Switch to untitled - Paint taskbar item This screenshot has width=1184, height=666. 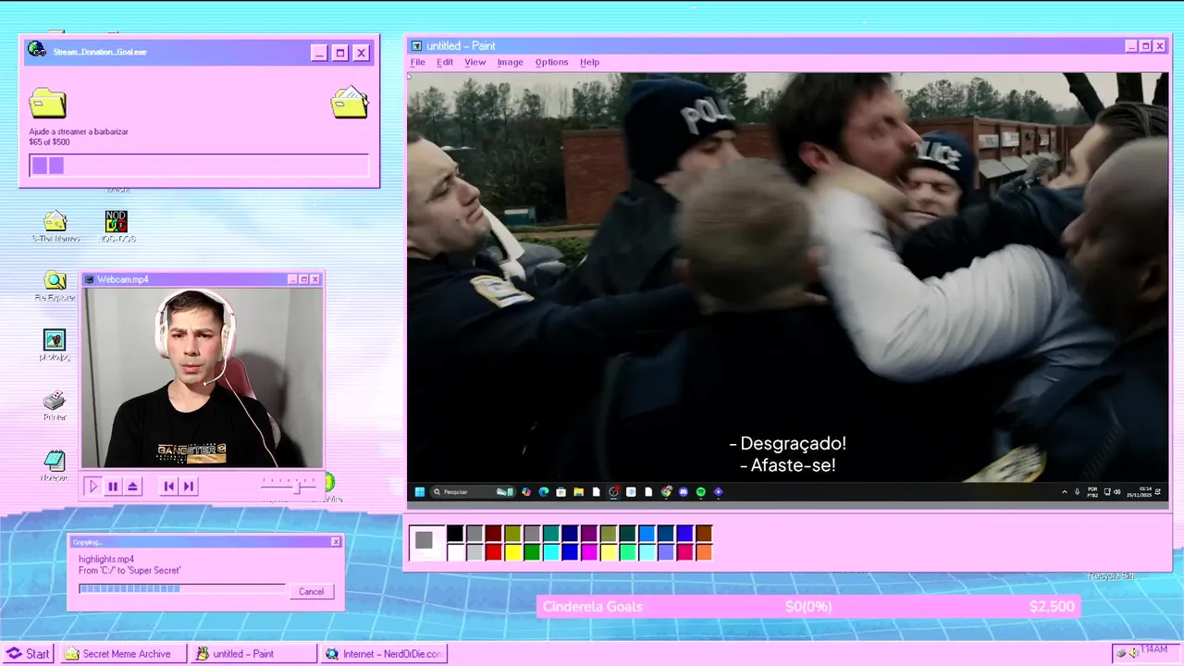253,654
